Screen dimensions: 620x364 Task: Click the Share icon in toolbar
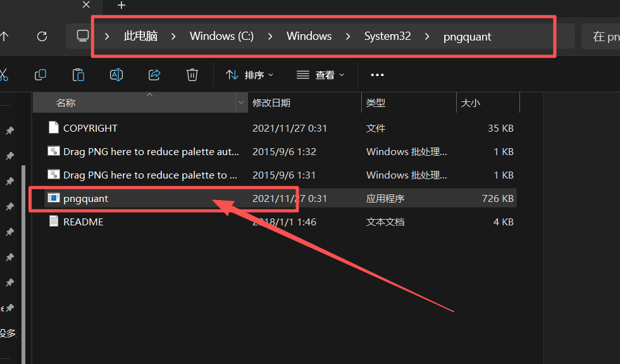tap(154, 75)
